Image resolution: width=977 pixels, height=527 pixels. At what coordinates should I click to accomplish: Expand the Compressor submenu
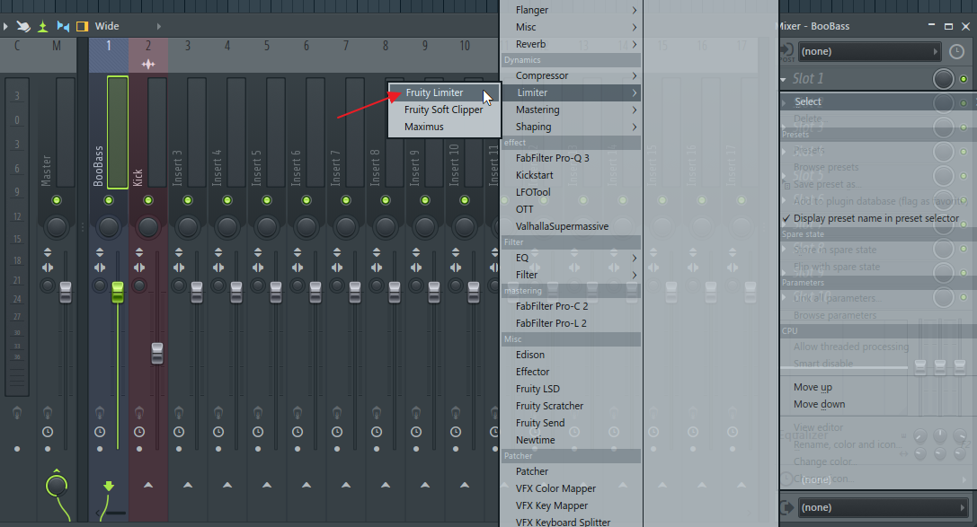coord(572,75)
